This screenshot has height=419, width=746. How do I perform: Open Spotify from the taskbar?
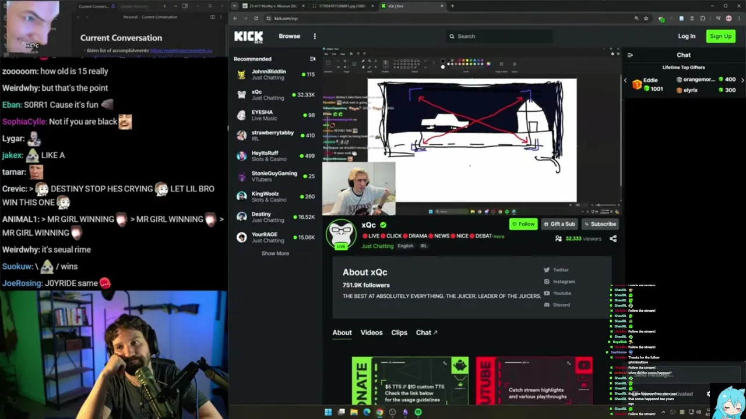point(418,412)
